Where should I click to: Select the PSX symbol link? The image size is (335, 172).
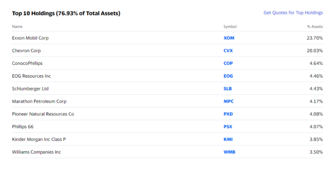point(228,126)
